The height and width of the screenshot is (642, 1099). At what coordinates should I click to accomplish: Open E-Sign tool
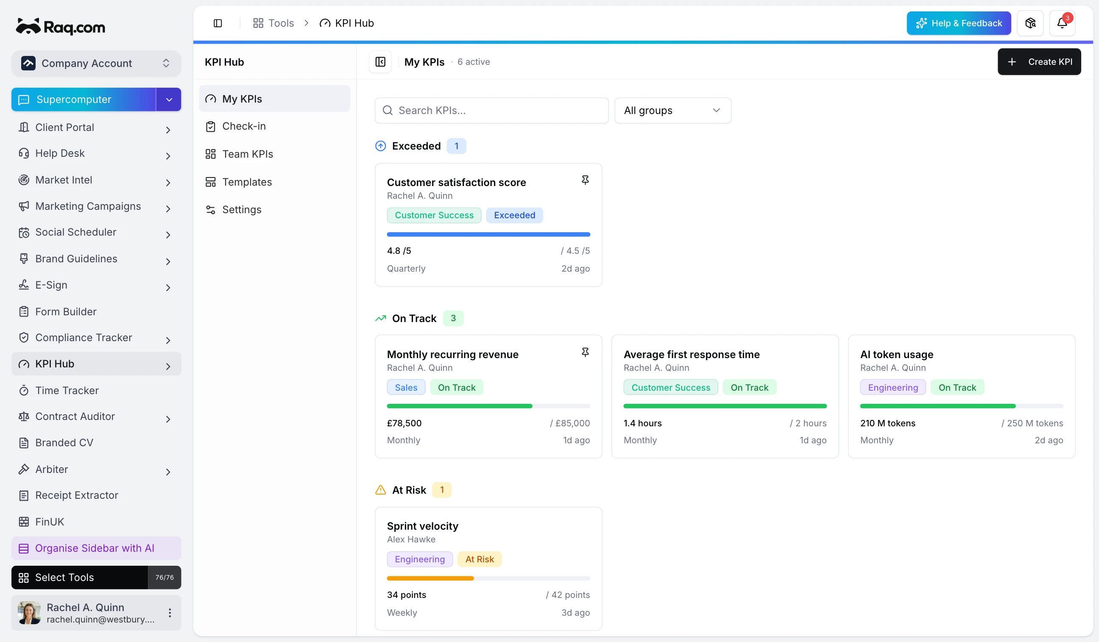[96, 285]
